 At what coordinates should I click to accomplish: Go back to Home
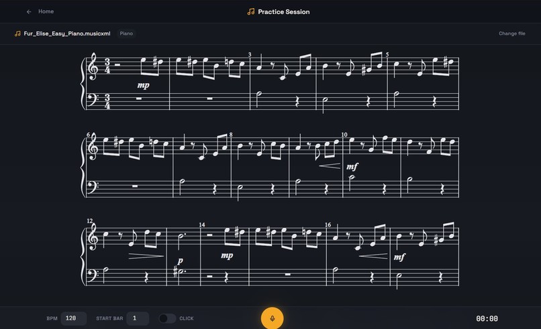(46, 11)
